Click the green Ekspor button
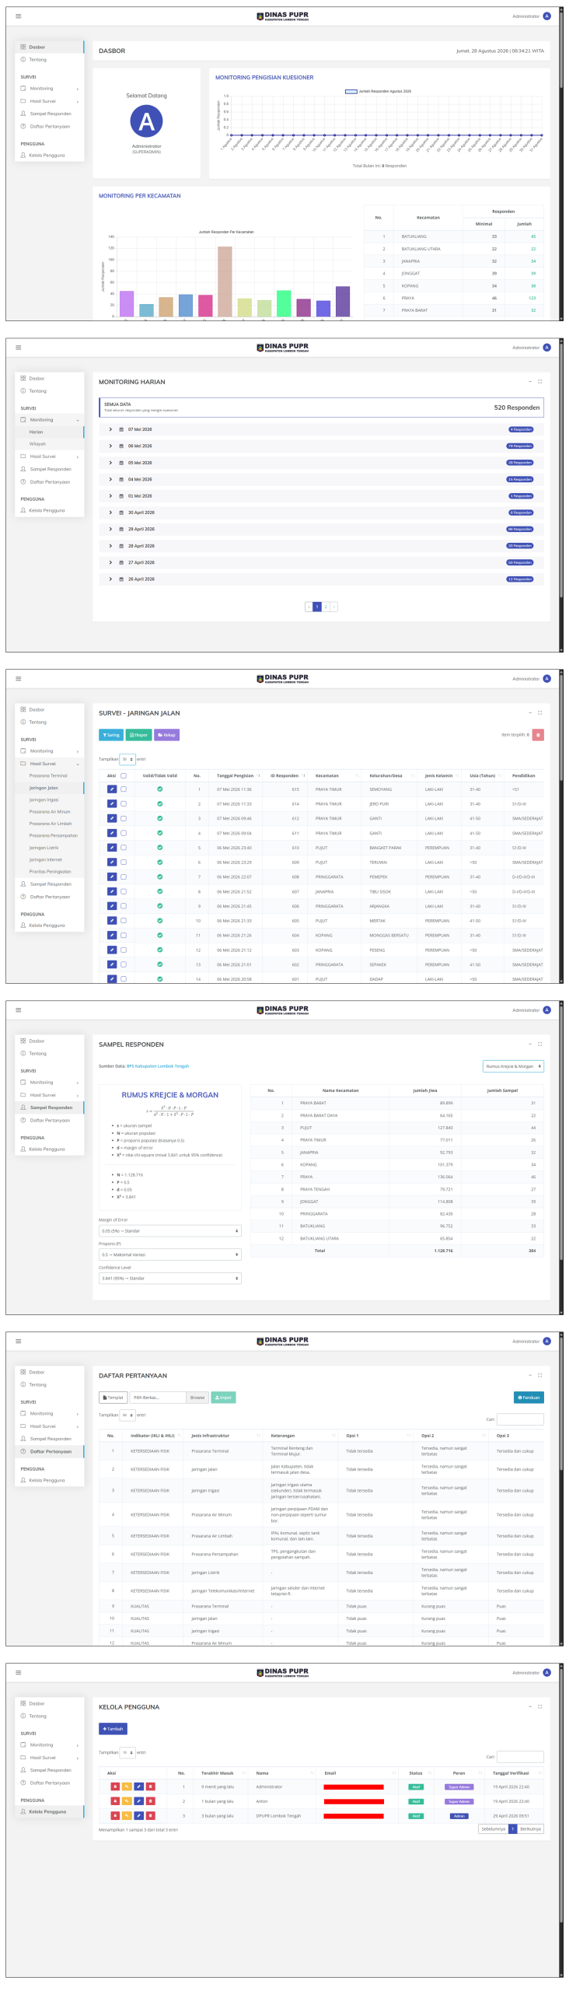The width and height of the screenshot is (569, 1991). [139, 735]
